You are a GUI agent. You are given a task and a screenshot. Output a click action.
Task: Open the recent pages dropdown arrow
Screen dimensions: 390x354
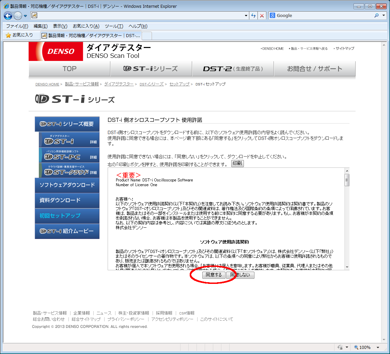[x=25, y=16]
